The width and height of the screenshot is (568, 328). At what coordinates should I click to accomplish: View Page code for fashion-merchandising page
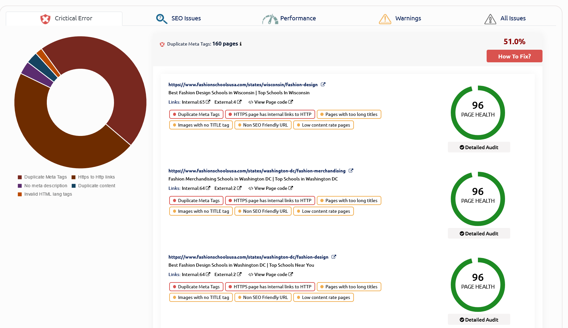point(271,188)
